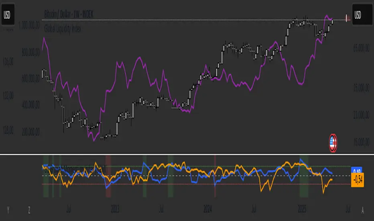Click the Jul label after 2025
Image resolution: width=374 pixels, height=221 pixels.
point(348,209)
